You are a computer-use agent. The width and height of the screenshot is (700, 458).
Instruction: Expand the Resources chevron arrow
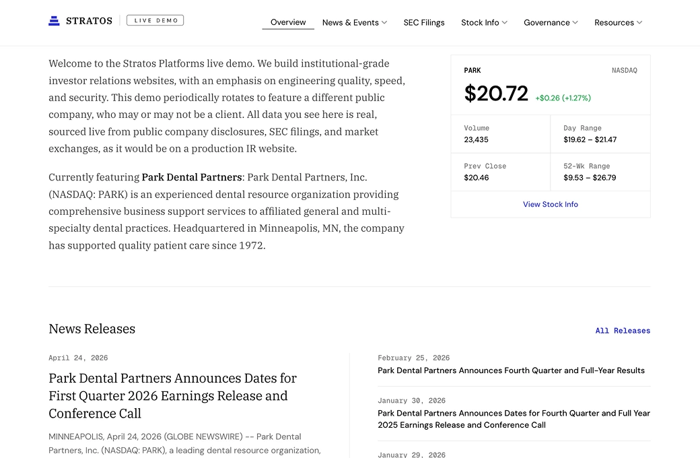point(639,22)
